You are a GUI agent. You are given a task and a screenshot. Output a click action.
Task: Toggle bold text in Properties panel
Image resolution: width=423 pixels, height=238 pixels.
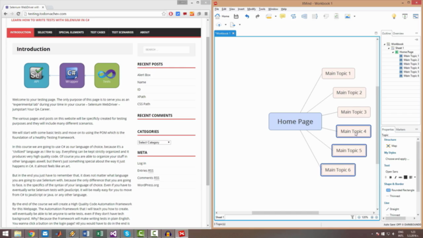click(391, 177)
